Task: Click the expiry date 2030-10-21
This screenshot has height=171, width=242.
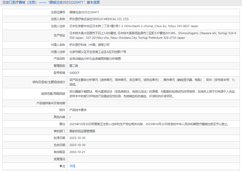Action: click(77, 152)
